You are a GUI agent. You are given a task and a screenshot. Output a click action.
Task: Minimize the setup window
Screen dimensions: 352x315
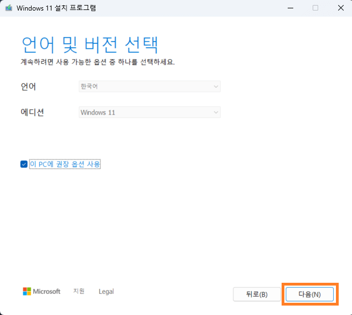[x=290, y=8]
